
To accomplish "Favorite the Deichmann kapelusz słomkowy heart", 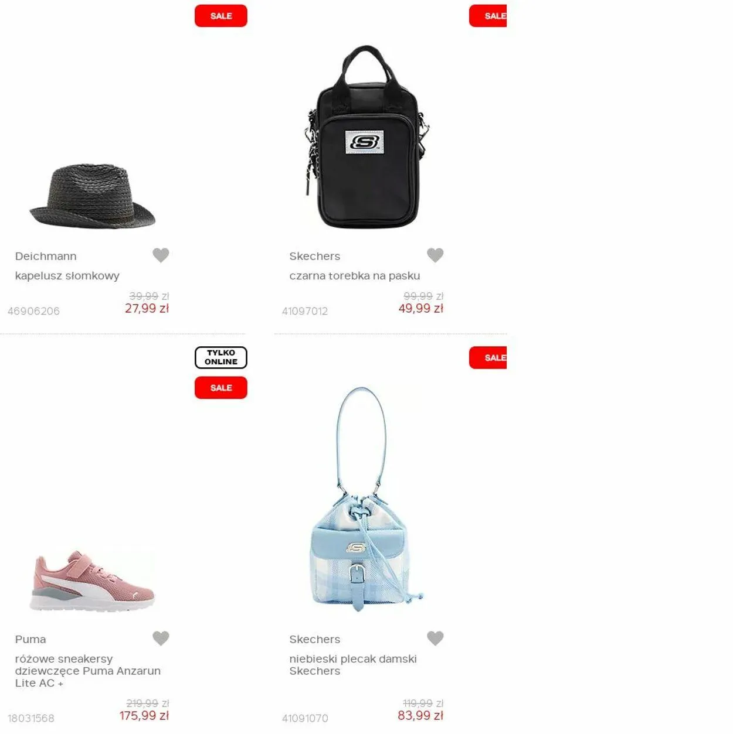I will [x=161, y=255].
